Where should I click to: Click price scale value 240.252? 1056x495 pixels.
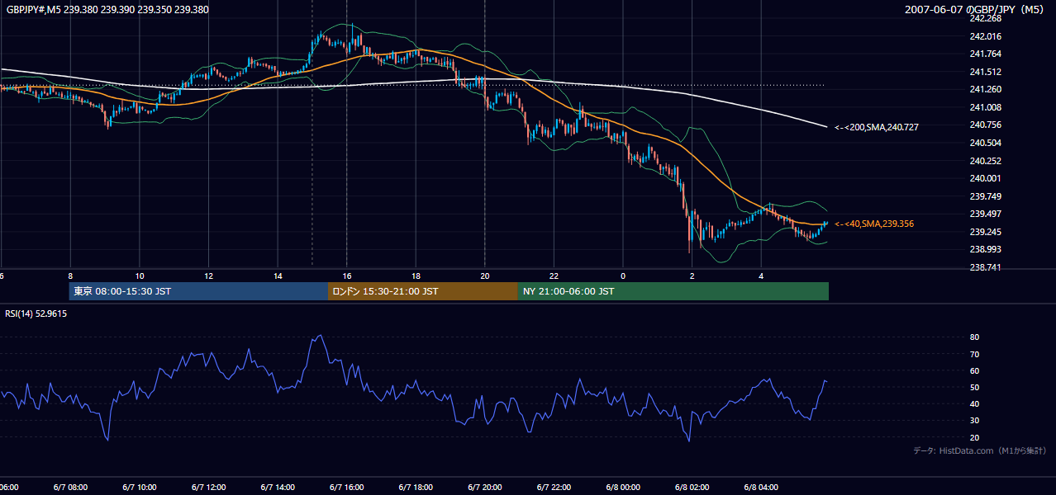pos(985,161)
